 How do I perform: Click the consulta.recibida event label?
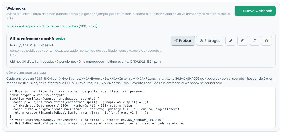(x=132, y=51)
